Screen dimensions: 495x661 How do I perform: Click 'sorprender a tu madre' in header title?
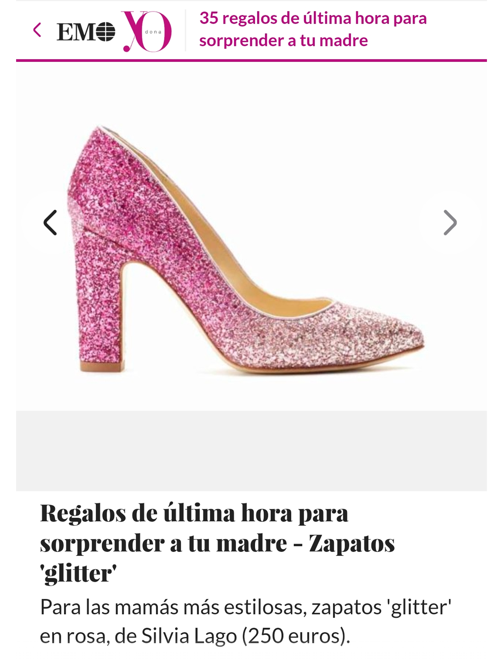click(283, 41)
